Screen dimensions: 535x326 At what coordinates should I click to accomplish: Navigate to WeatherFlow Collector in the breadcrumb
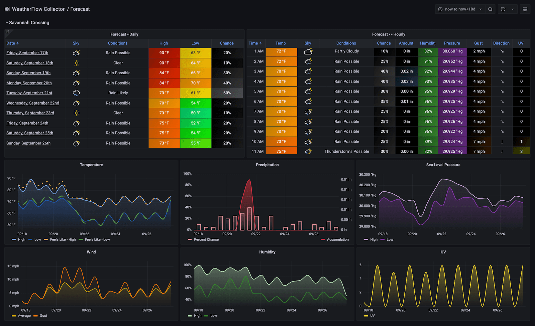point(38,9)
